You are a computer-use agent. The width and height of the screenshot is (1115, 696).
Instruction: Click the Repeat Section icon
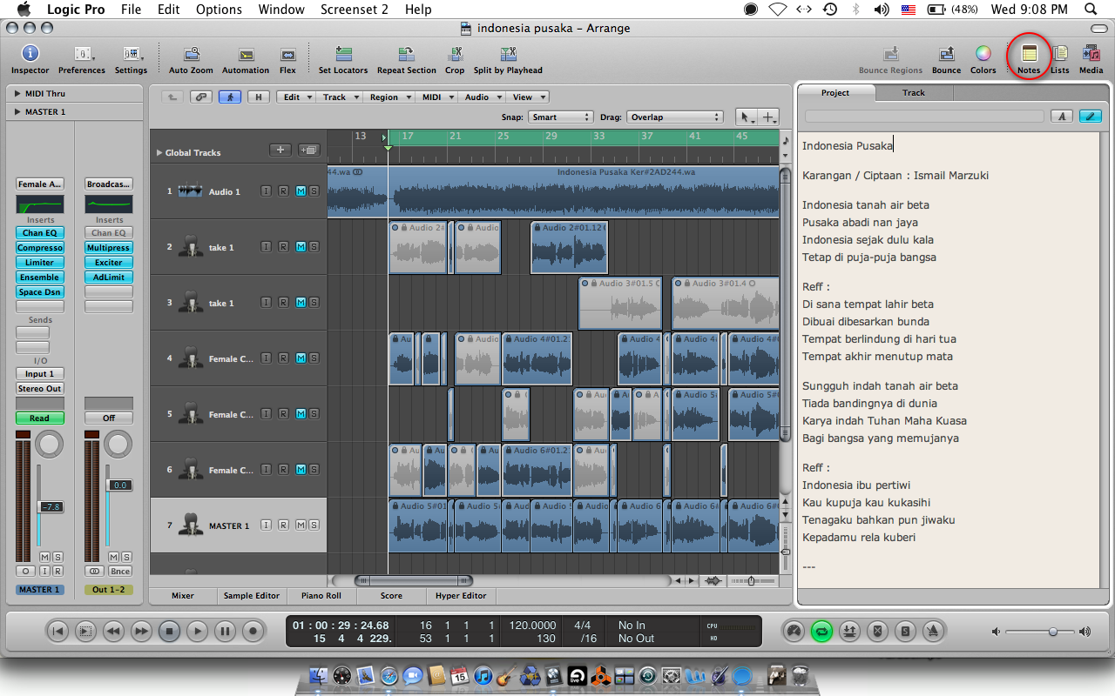point(406,54)
